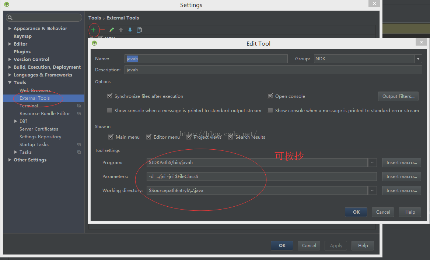The image size is (430, 260).
Task: Collapse the Tools section
Action: [x=10, y=83]
